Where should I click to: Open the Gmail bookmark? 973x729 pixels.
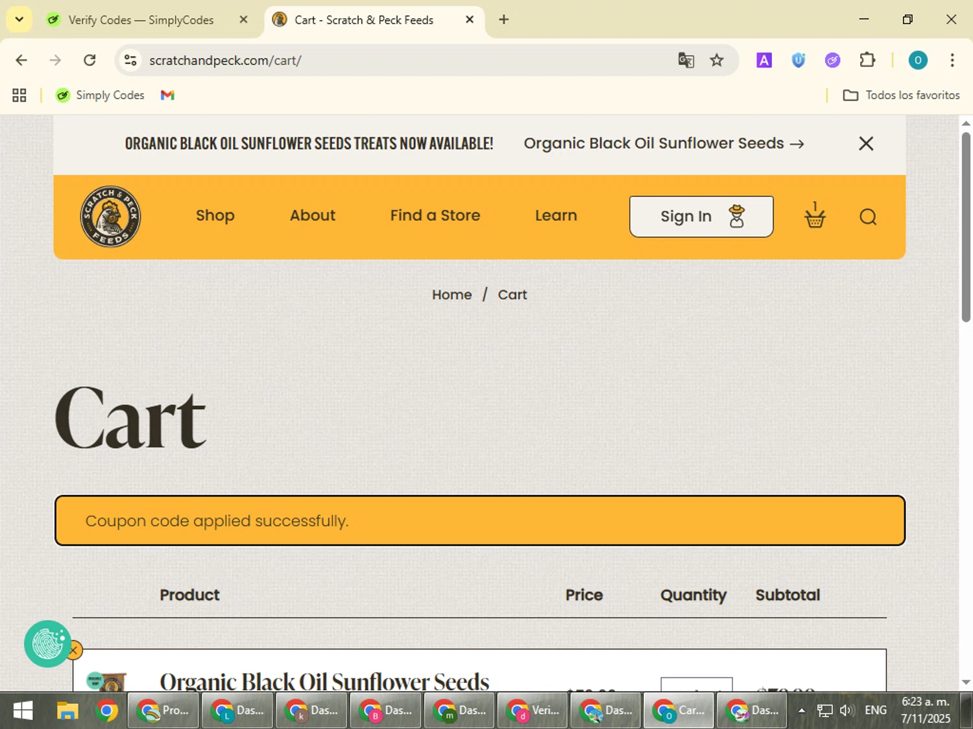coord(167,95)
